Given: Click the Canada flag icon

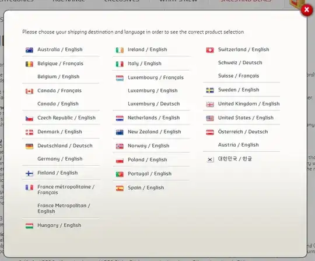Looking at the screenshot, I should [29, 91].
